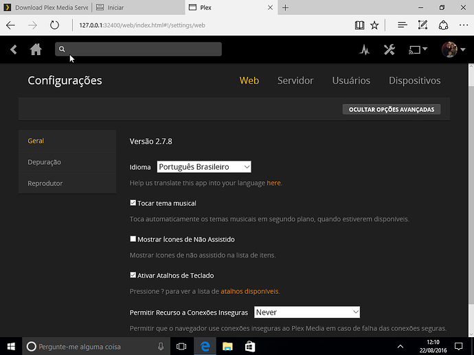
Task: Click the Versão 2.7.8 text
Action: (x=151, y=141)
